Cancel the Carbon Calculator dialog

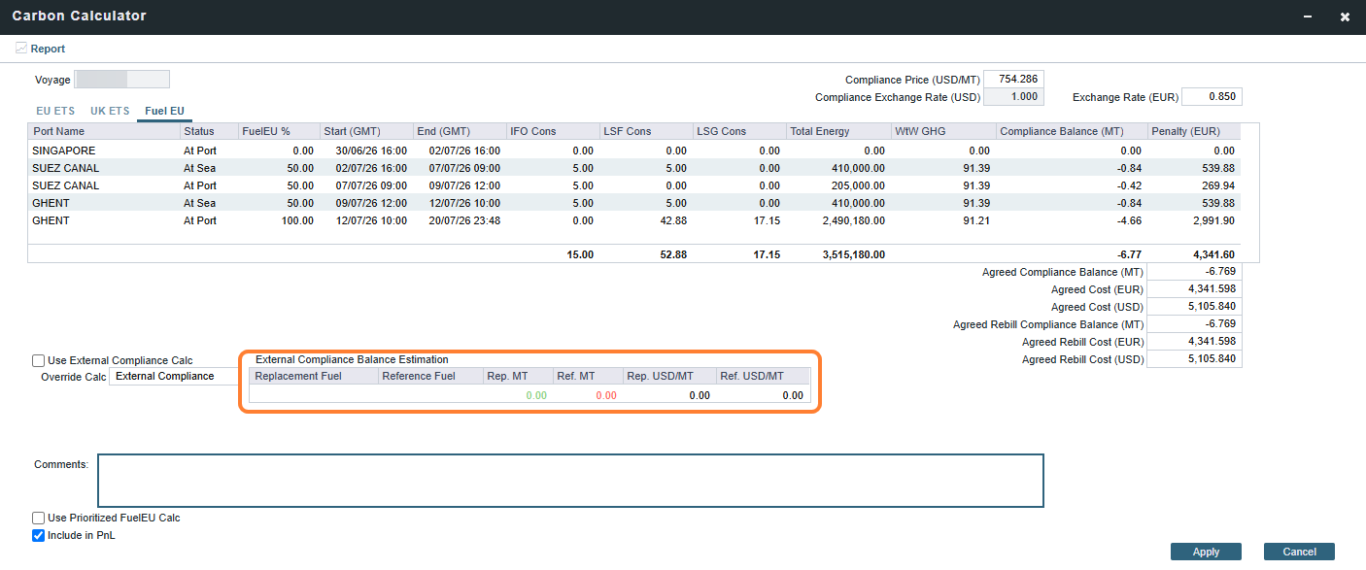coord(1299,552)
